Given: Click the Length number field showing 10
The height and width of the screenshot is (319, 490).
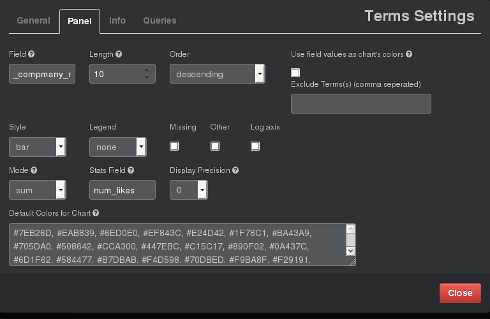Looking at the screenshot, I should coord(122,74).
